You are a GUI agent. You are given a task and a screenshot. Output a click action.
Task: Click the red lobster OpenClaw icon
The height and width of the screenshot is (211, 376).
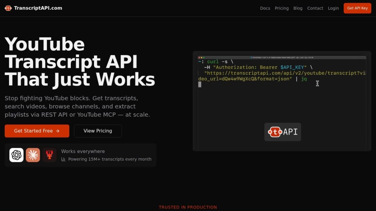click(49, 155)
